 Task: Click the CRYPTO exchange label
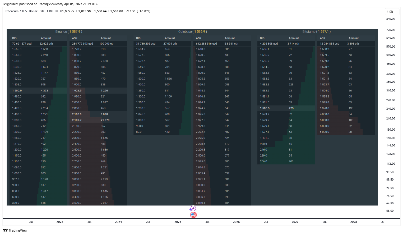pyautogui.click(x=53, y=11)
